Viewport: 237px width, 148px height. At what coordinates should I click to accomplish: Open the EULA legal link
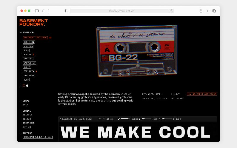[x=25, y=105]
